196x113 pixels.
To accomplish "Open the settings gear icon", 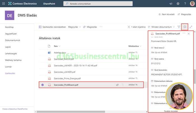I will coord(178,4).
